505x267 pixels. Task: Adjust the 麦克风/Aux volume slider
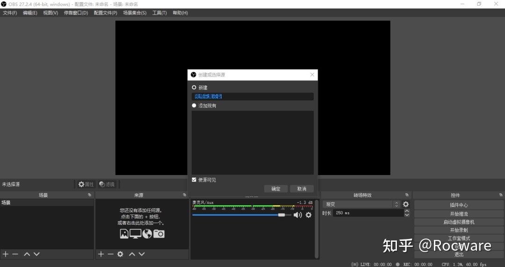242,215
